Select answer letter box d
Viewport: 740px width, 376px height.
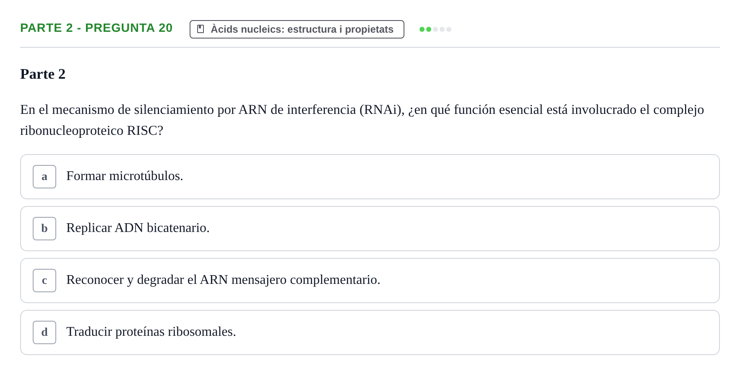click(x=44, y=332)
